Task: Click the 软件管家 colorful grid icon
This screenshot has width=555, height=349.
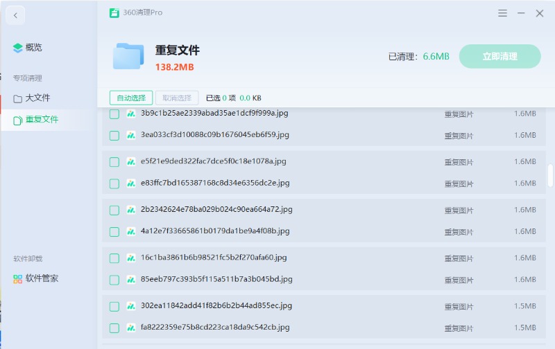Action: coord(18,278)
